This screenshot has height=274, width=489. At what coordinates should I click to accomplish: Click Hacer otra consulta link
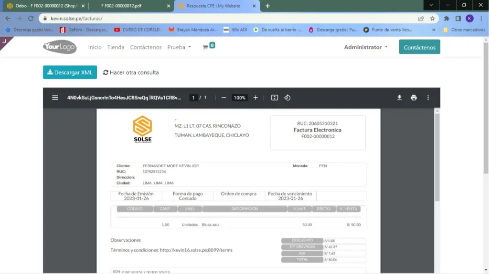point(131,72)
